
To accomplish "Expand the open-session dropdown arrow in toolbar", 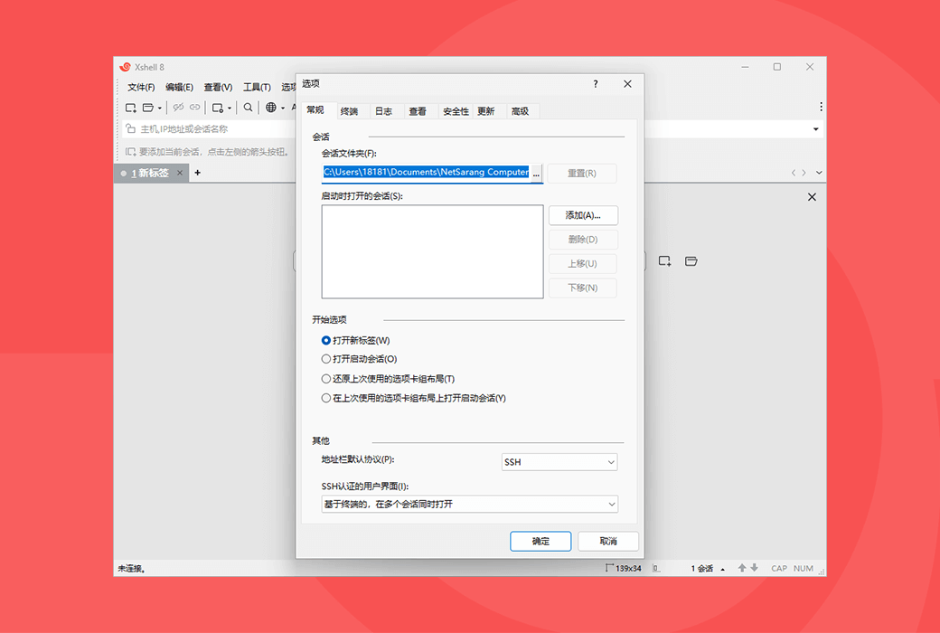I will tap(159, 108).
